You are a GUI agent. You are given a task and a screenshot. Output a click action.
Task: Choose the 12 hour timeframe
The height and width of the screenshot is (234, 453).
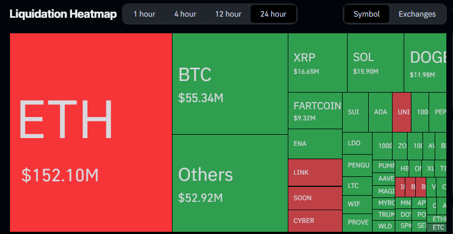(228, 14)
